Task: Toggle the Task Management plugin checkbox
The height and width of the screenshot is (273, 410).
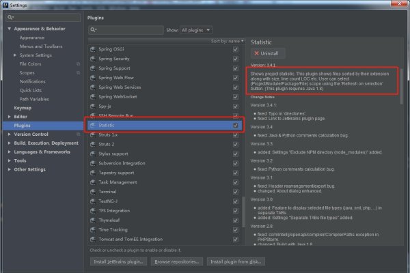Action: (x=236, y=182)
